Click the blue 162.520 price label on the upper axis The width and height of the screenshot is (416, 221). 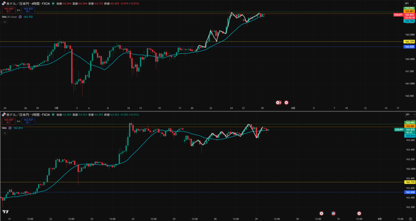click(x=409, y=47)
